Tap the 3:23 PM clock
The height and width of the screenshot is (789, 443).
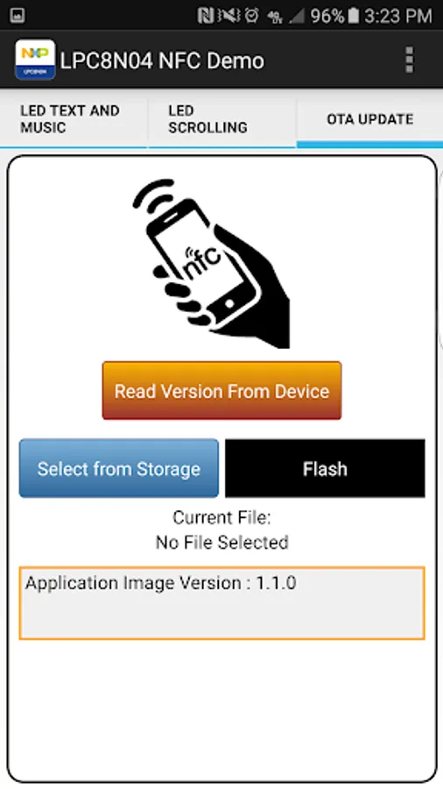click(398, 16)
